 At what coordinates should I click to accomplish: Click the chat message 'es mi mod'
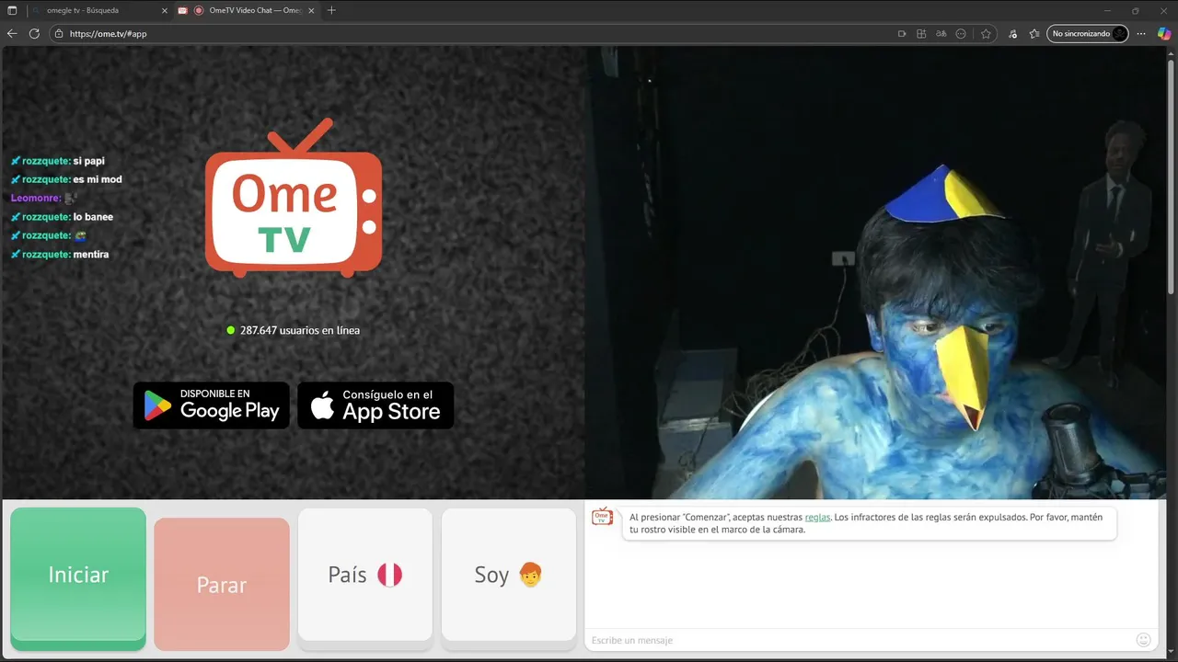click(x=98, y=179)
